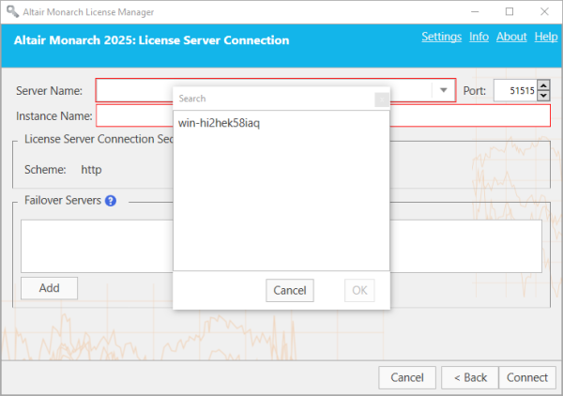Maximize the License Manager window
This screenshot has width=563, height=396.
(510, 12)
